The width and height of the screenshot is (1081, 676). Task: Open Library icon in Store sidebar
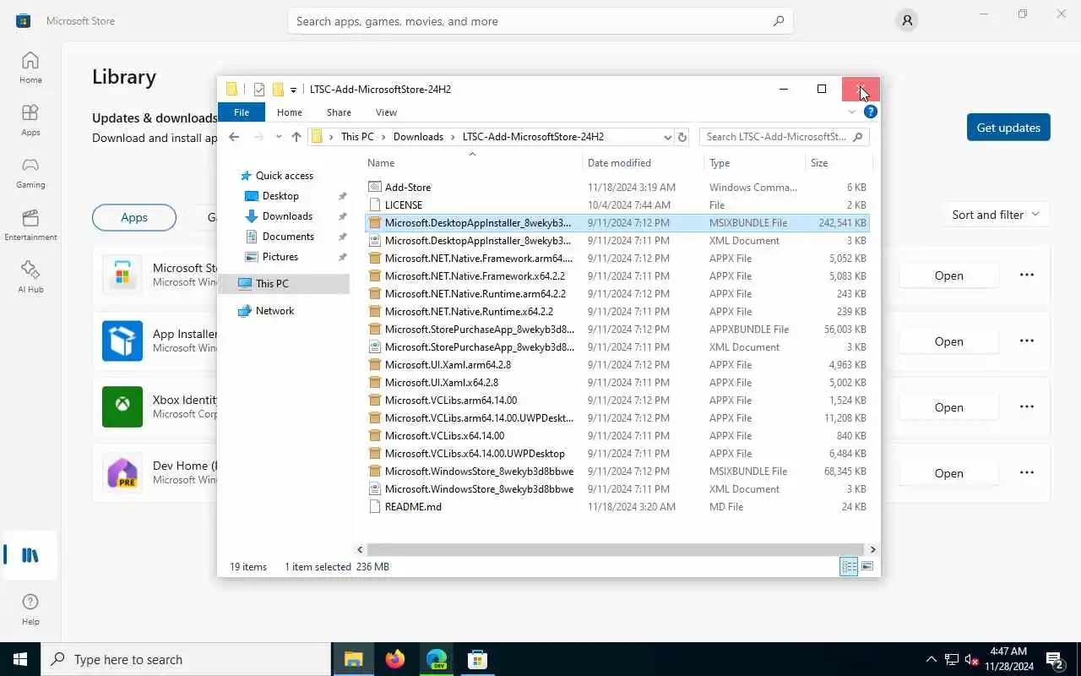30,555
